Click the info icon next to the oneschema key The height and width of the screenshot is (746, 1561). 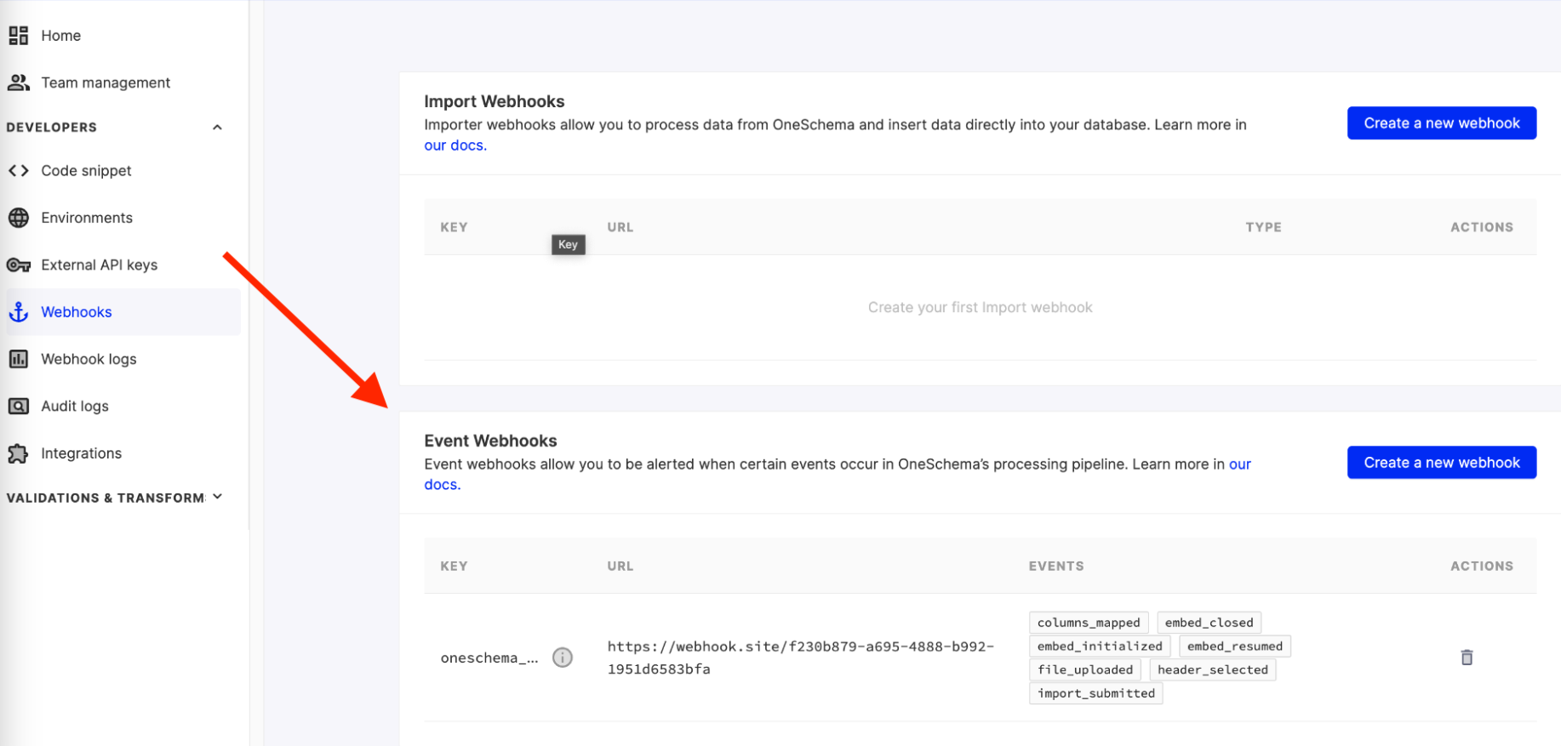pyautogui.click(x=563, y=658)
